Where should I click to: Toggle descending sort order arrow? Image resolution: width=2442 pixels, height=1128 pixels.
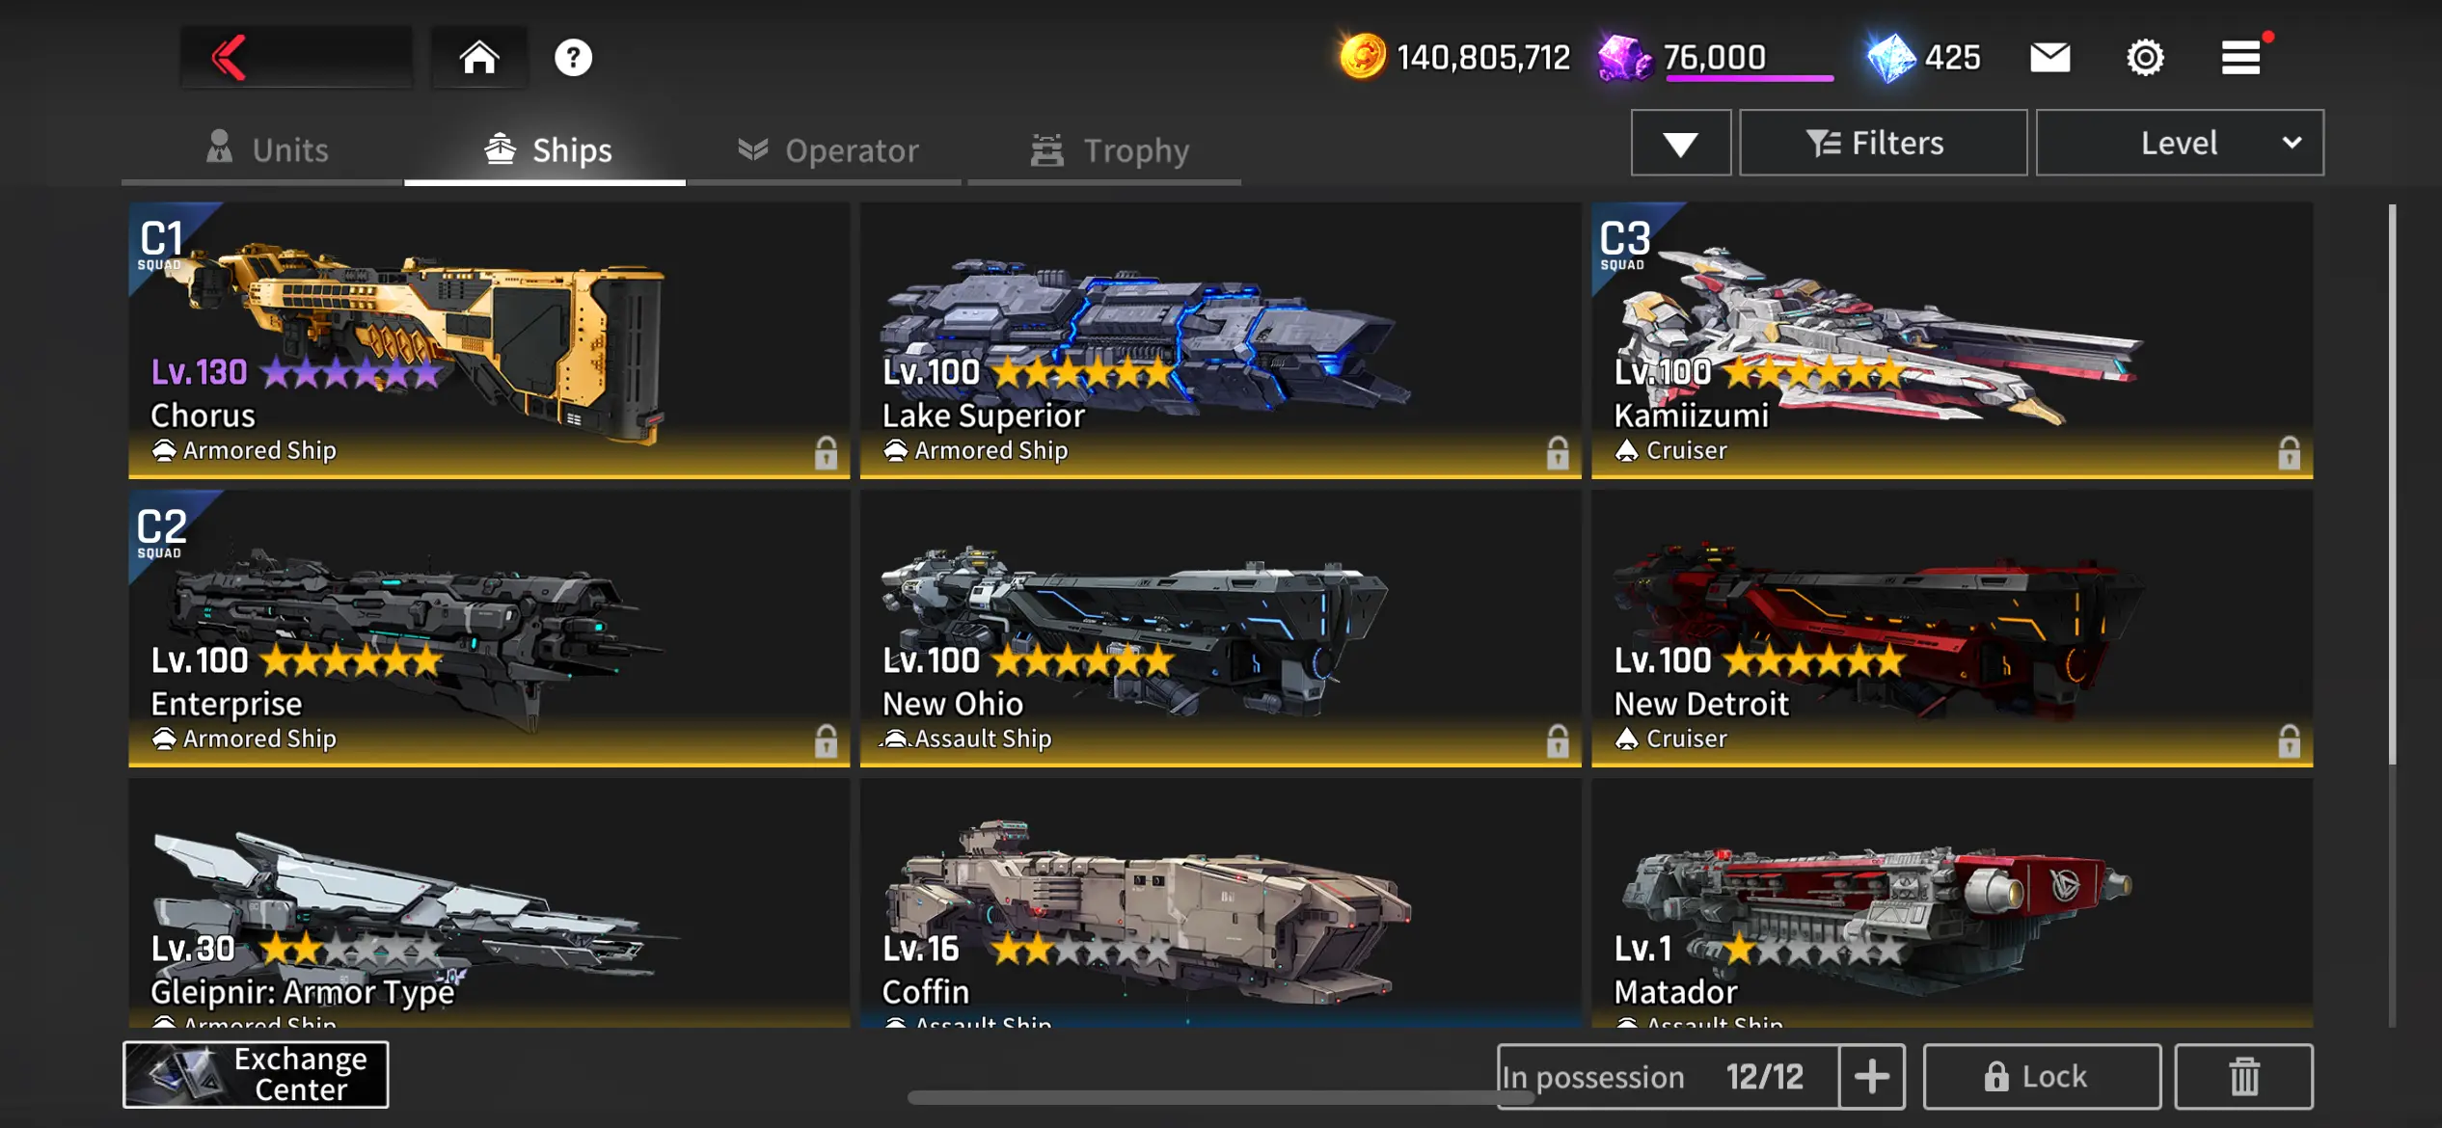(1680, 143)
